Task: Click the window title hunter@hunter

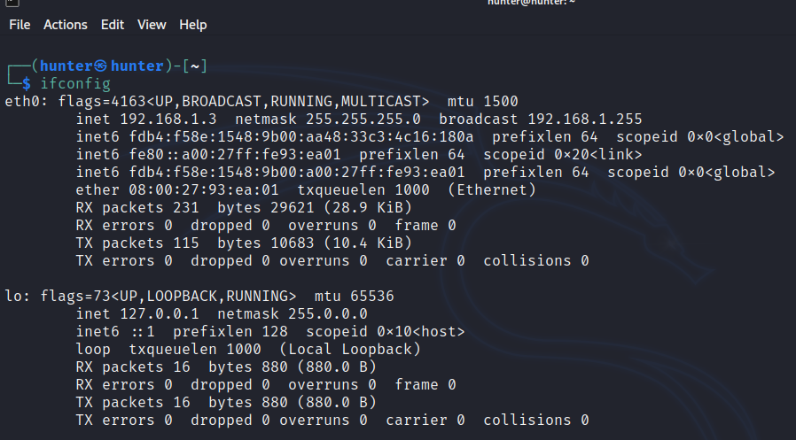Action: 531,3
